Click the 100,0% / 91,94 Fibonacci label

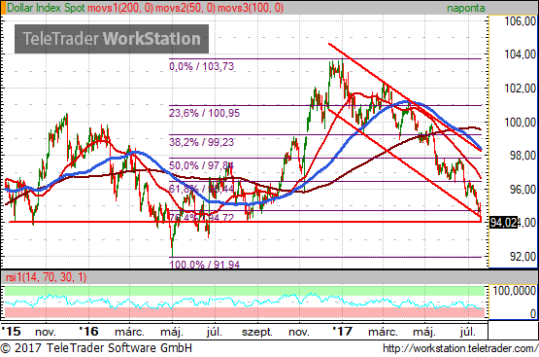click(204, 265)
